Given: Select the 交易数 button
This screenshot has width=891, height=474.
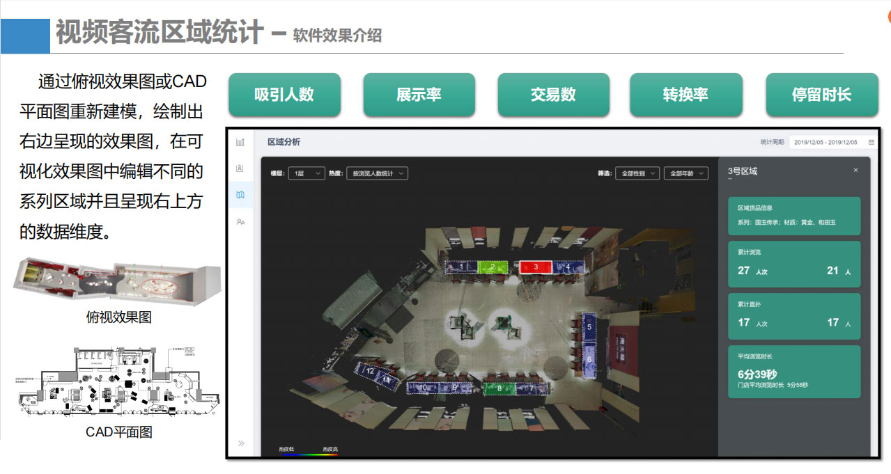Looking at the screenshot, I should tap(553, 95).
